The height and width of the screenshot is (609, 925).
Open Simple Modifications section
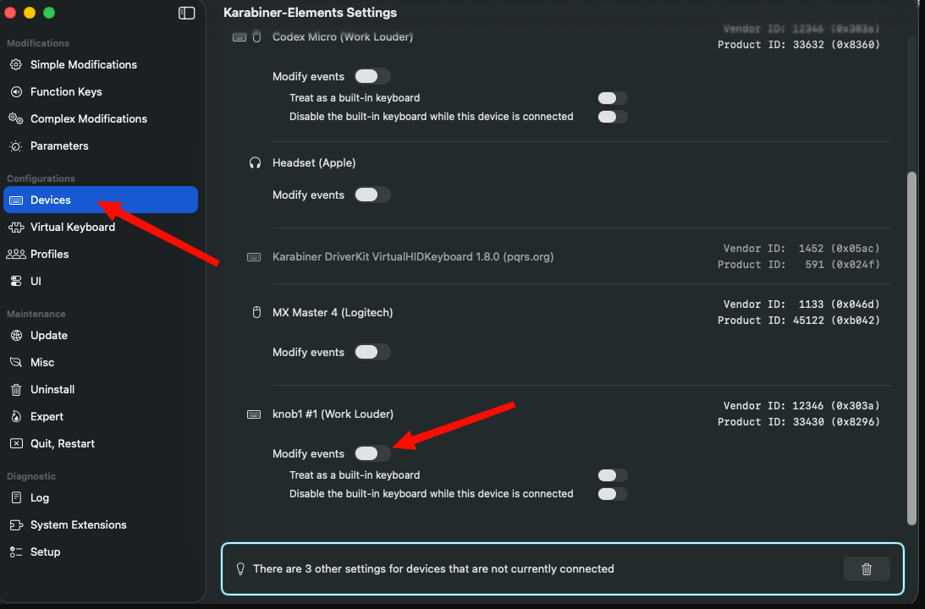tap(101, 65)
